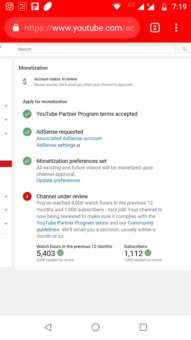The width and height of the screenshot is (191, 340).
Task: Click the external link icon after AdSense settings
Action: click(78, 146)
